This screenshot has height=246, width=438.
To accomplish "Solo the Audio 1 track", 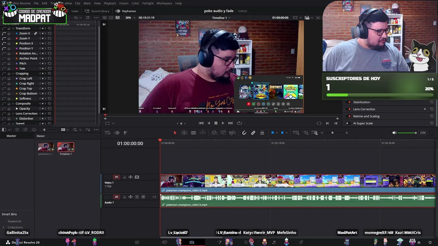I will point(137,197).
